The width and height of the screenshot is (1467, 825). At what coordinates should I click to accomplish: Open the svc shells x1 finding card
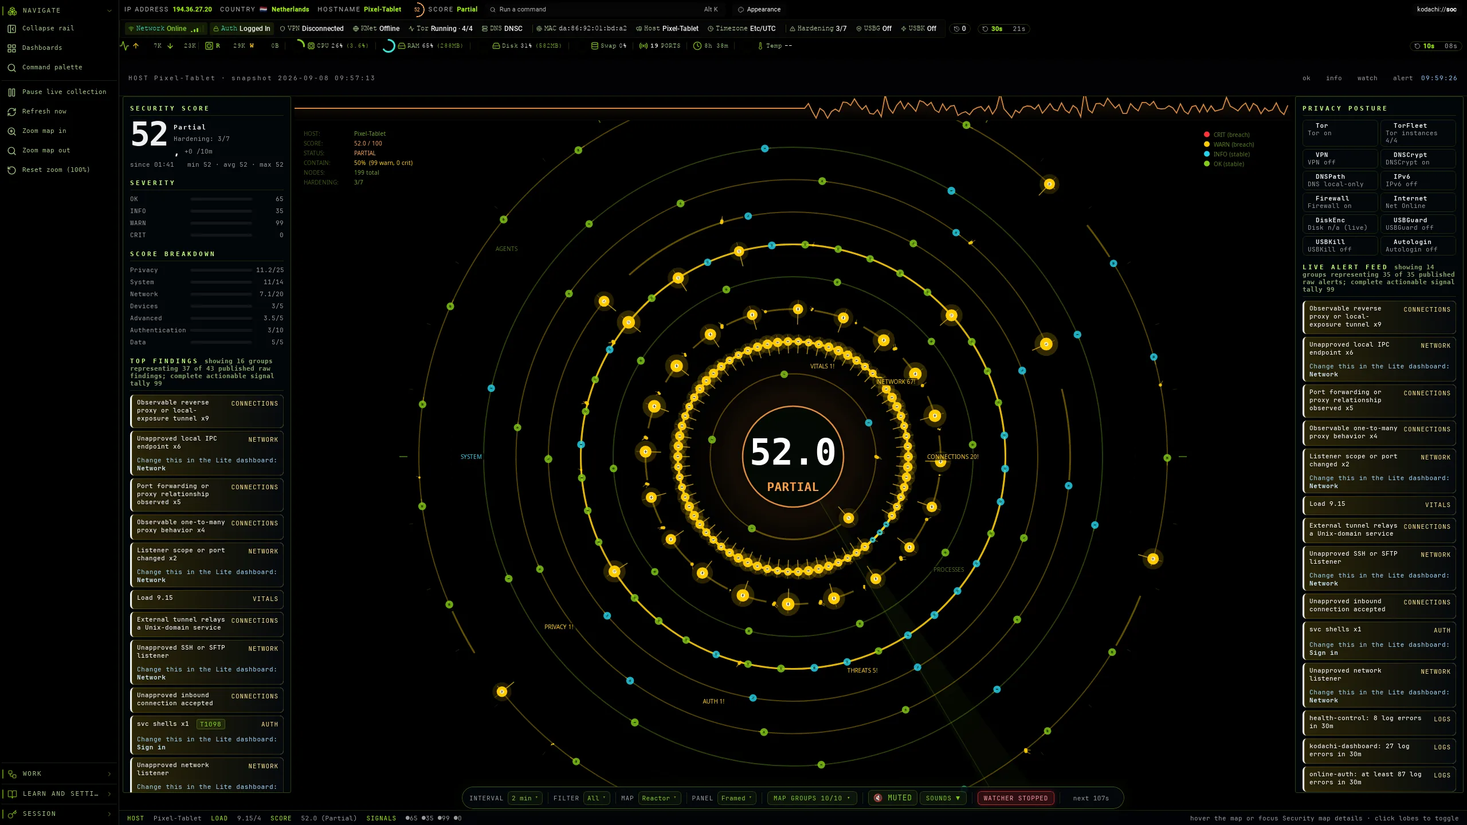click(x=207, y=736)
